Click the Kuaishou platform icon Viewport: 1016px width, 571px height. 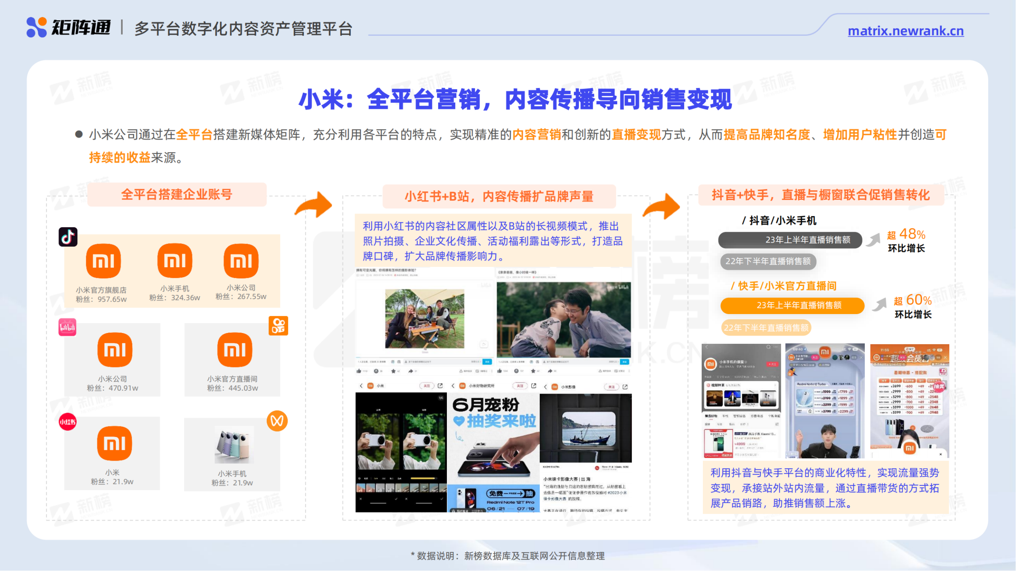click(278, 326)
